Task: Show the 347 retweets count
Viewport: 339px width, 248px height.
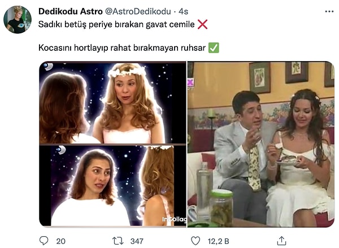Action: click(x=137, y=241)
